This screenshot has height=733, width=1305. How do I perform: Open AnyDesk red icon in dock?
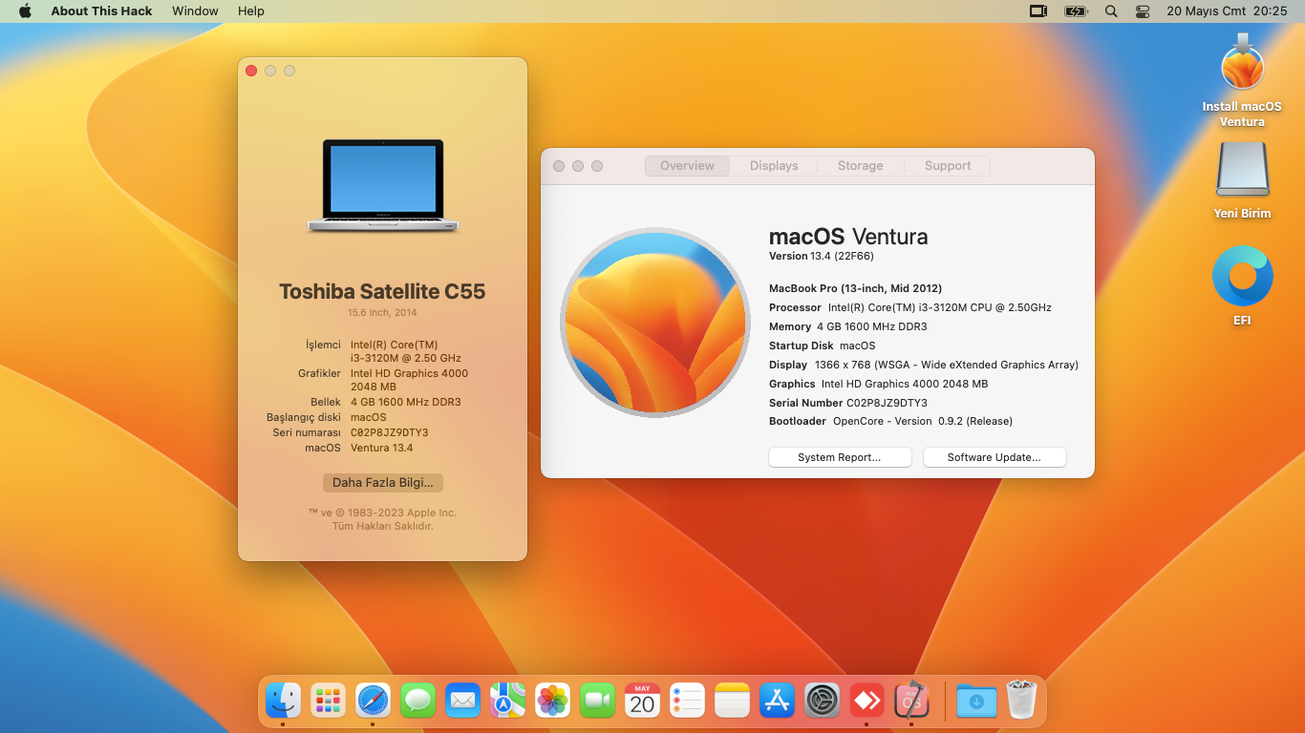pos(866,702)
